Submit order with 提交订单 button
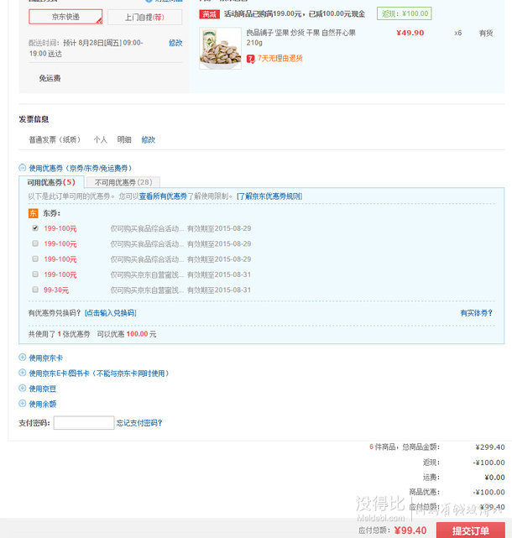Viewport: 512px width, 538px height. point(471,530)
